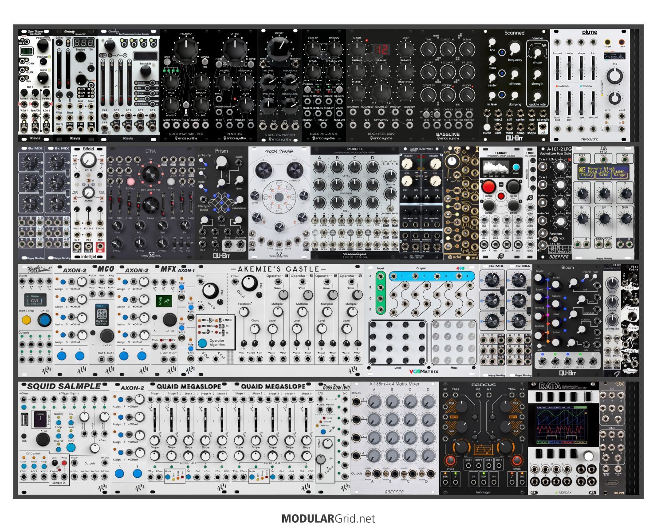The image size is (657, 528).
Task: Click the RATE knob on the øchd module
Action: pos(452,162)
